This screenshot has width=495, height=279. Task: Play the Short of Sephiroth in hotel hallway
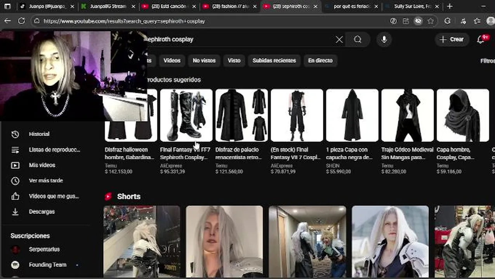point(307,241)
